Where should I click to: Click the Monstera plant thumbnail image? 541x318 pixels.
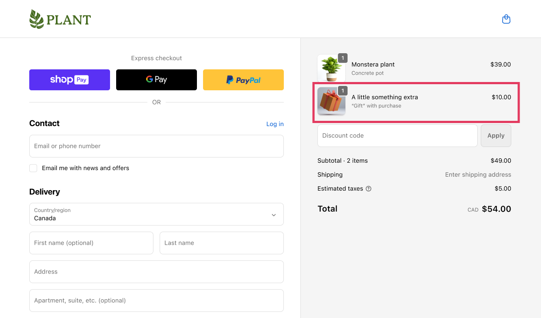[x=331, y=68]
